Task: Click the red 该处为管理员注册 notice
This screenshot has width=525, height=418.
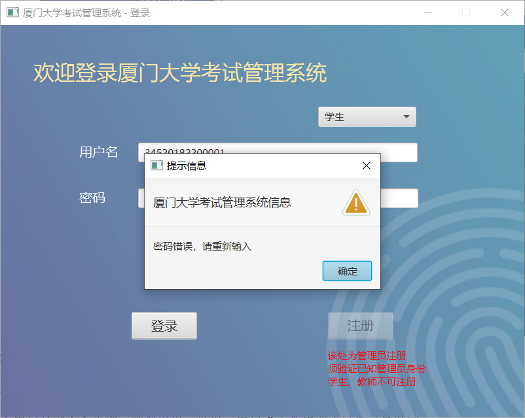Action: (367, 355)
